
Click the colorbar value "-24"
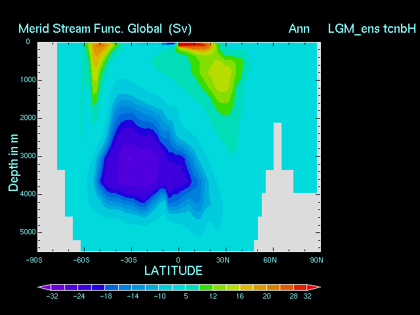pos(79,296)
